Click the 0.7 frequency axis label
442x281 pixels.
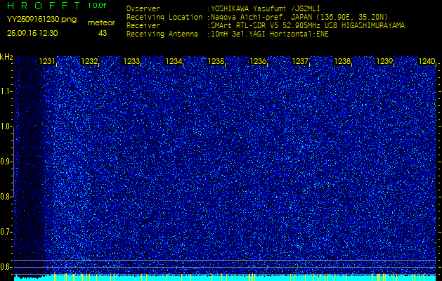pos(6,232)
